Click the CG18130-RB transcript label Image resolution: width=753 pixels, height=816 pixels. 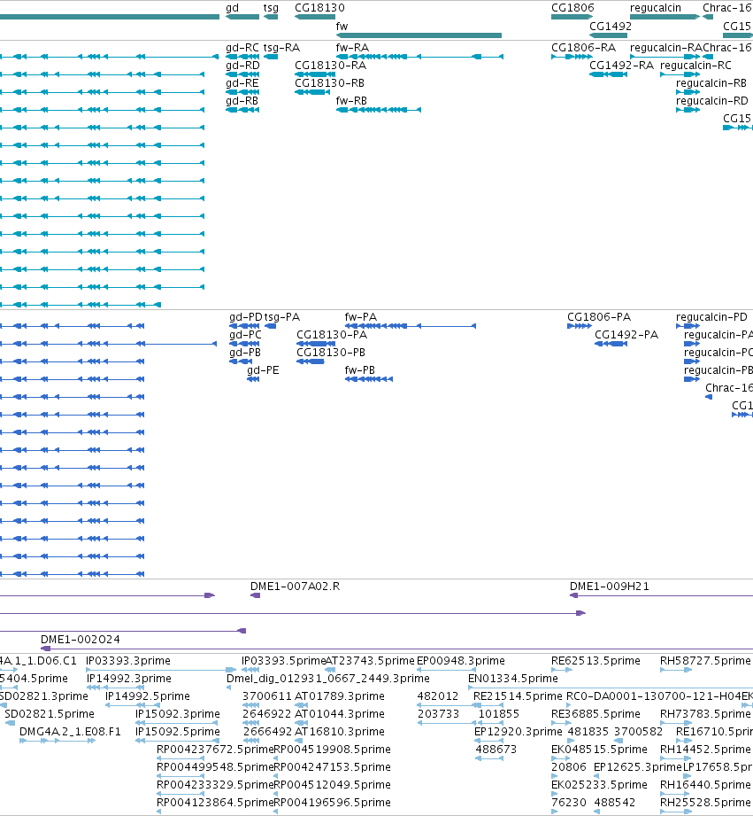click(329, 83)
